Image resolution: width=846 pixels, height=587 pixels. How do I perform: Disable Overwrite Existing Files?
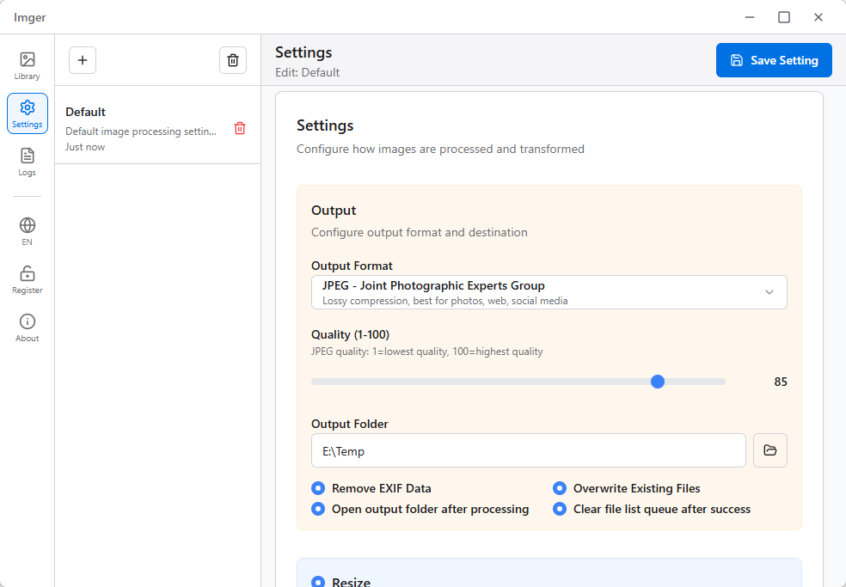point(561,488)
